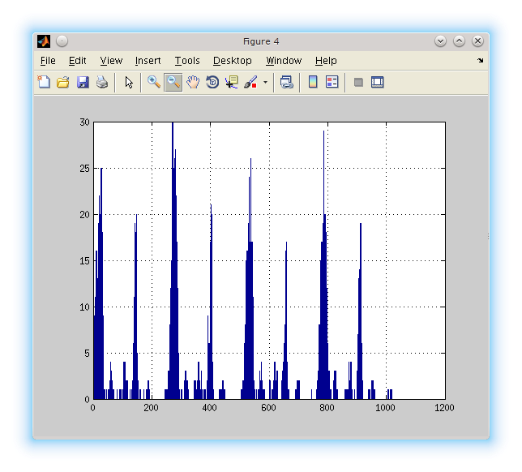The width and height of the screenshot is (522, 472).
Task: Open the Help menu
Action: coord(326,61)
